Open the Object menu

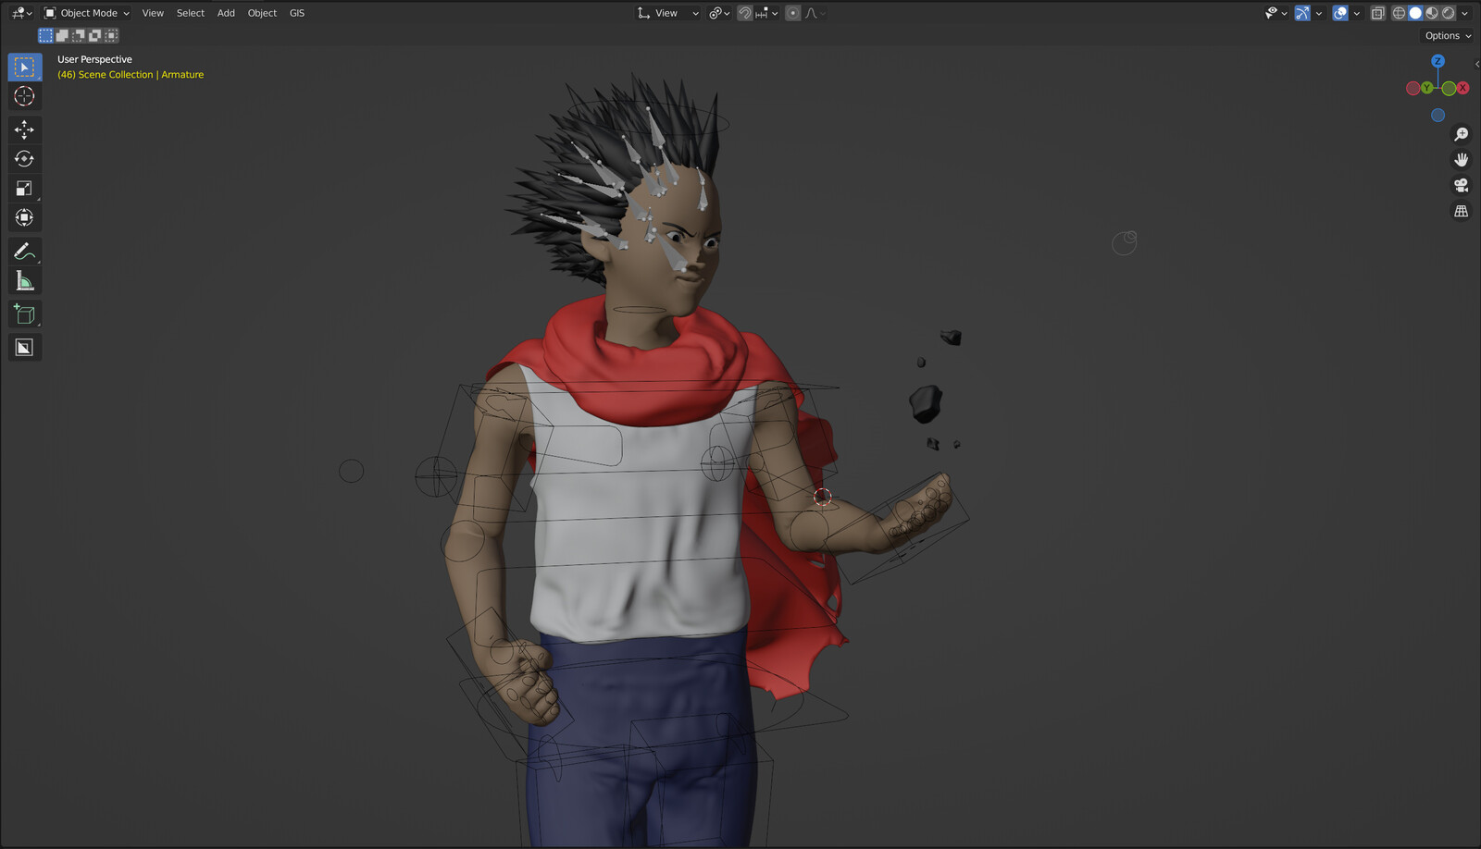(x=262, y=13)
